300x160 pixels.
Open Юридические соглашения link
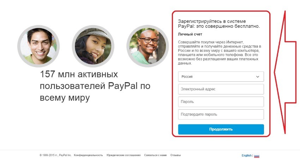pyautogui.click(x=124, y=155)
